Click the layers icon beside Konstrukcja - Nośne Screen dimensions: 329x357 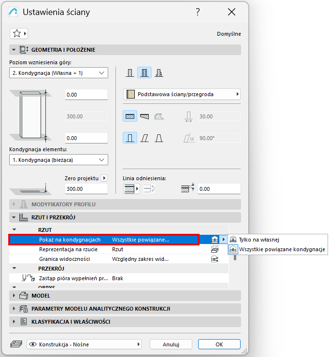pyautogui.click(x=16, y=344)
